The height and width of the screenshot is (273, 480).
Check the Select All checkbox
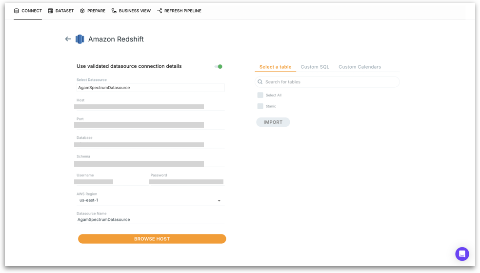click(x=260, y=95)
